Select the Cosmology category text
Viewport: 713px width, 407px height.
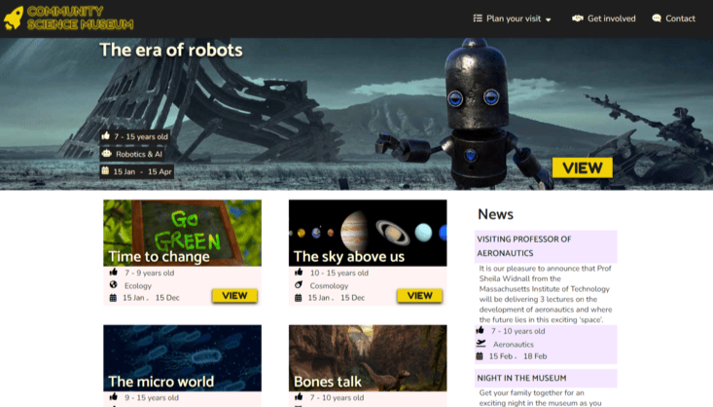pyautogui.click(x=329, y=286)
